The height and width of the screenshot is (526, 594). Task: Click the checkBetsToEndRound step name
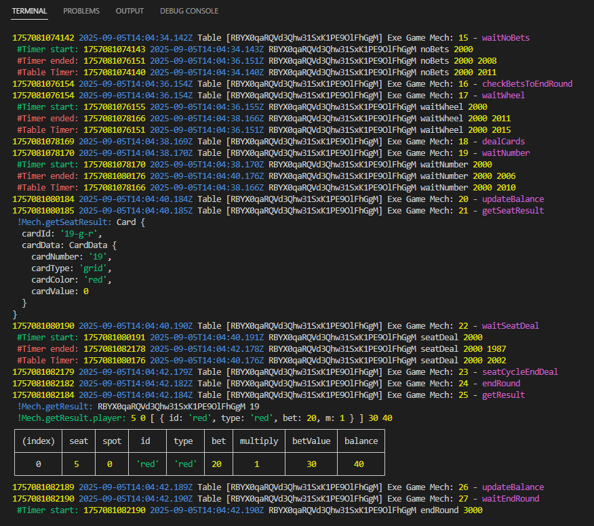pos(527,84)
